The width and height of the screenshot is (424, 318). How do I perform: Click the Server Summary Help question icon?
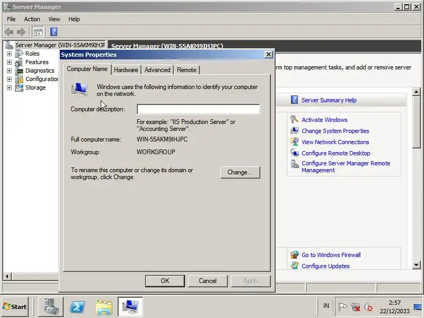(x=294, y=100)
